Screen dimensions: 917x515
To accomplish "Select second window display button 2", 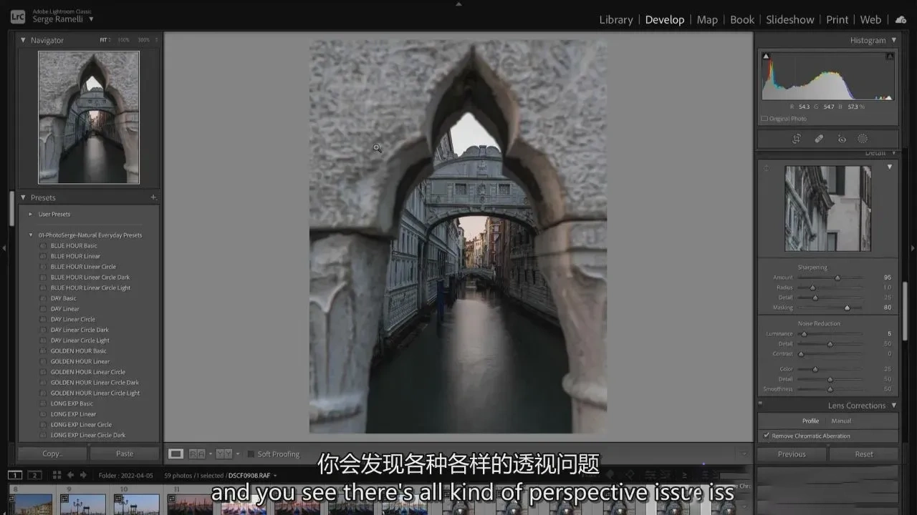I will pos(34,475).
